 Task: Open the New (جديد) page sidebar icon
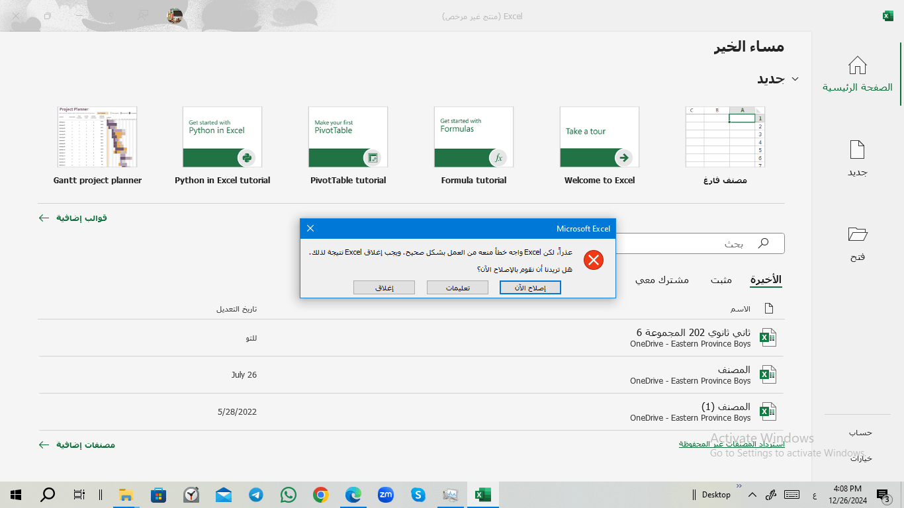tap(858, 149)
